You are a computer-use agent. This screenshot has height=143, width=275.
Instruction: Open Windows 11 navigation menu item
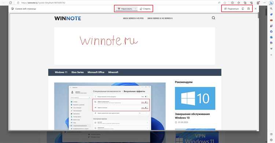pyautogui.click(x=61, y=72)
